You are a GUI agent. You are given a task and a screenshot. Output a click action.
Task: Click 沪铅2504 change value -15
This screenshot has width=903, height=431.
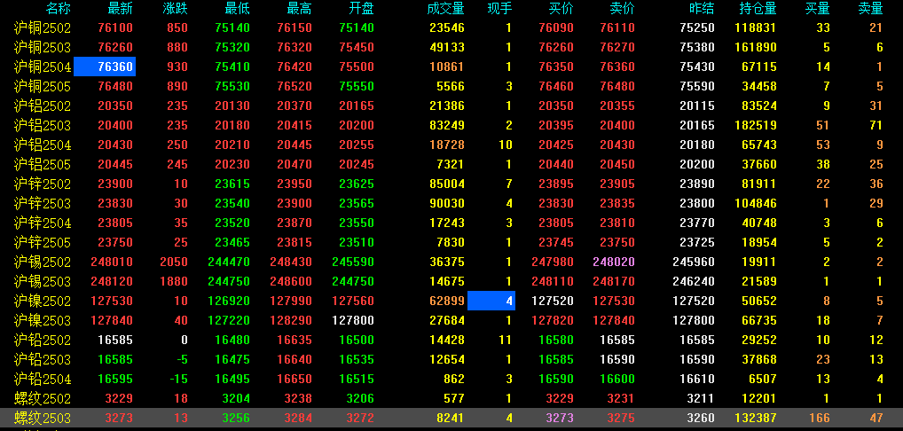[x=177, y=380]
